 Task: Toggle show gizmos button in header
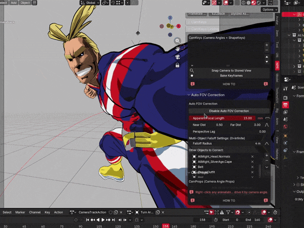tap(214, 3)
